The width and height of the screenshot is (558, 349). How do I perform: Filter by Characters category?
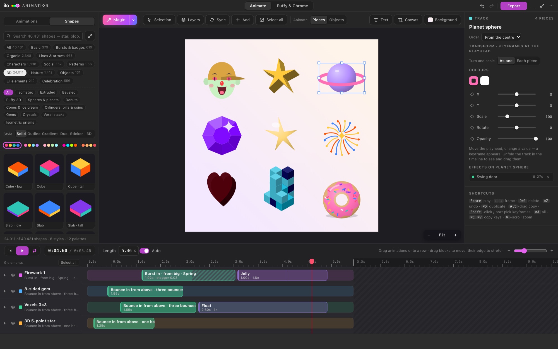point(21,64)
